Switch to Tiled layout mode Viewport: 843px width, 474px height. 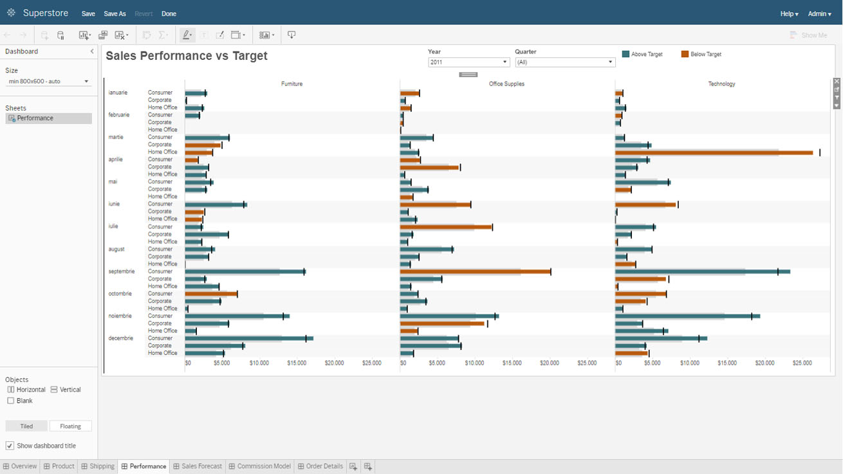pos(26,426)
